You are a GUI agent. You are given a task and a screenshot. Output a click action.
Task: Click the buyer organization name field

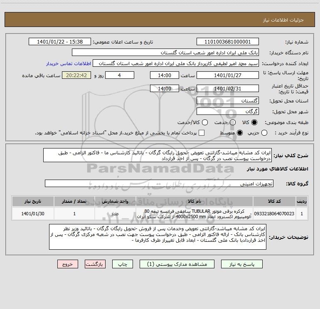click(165, 53)
